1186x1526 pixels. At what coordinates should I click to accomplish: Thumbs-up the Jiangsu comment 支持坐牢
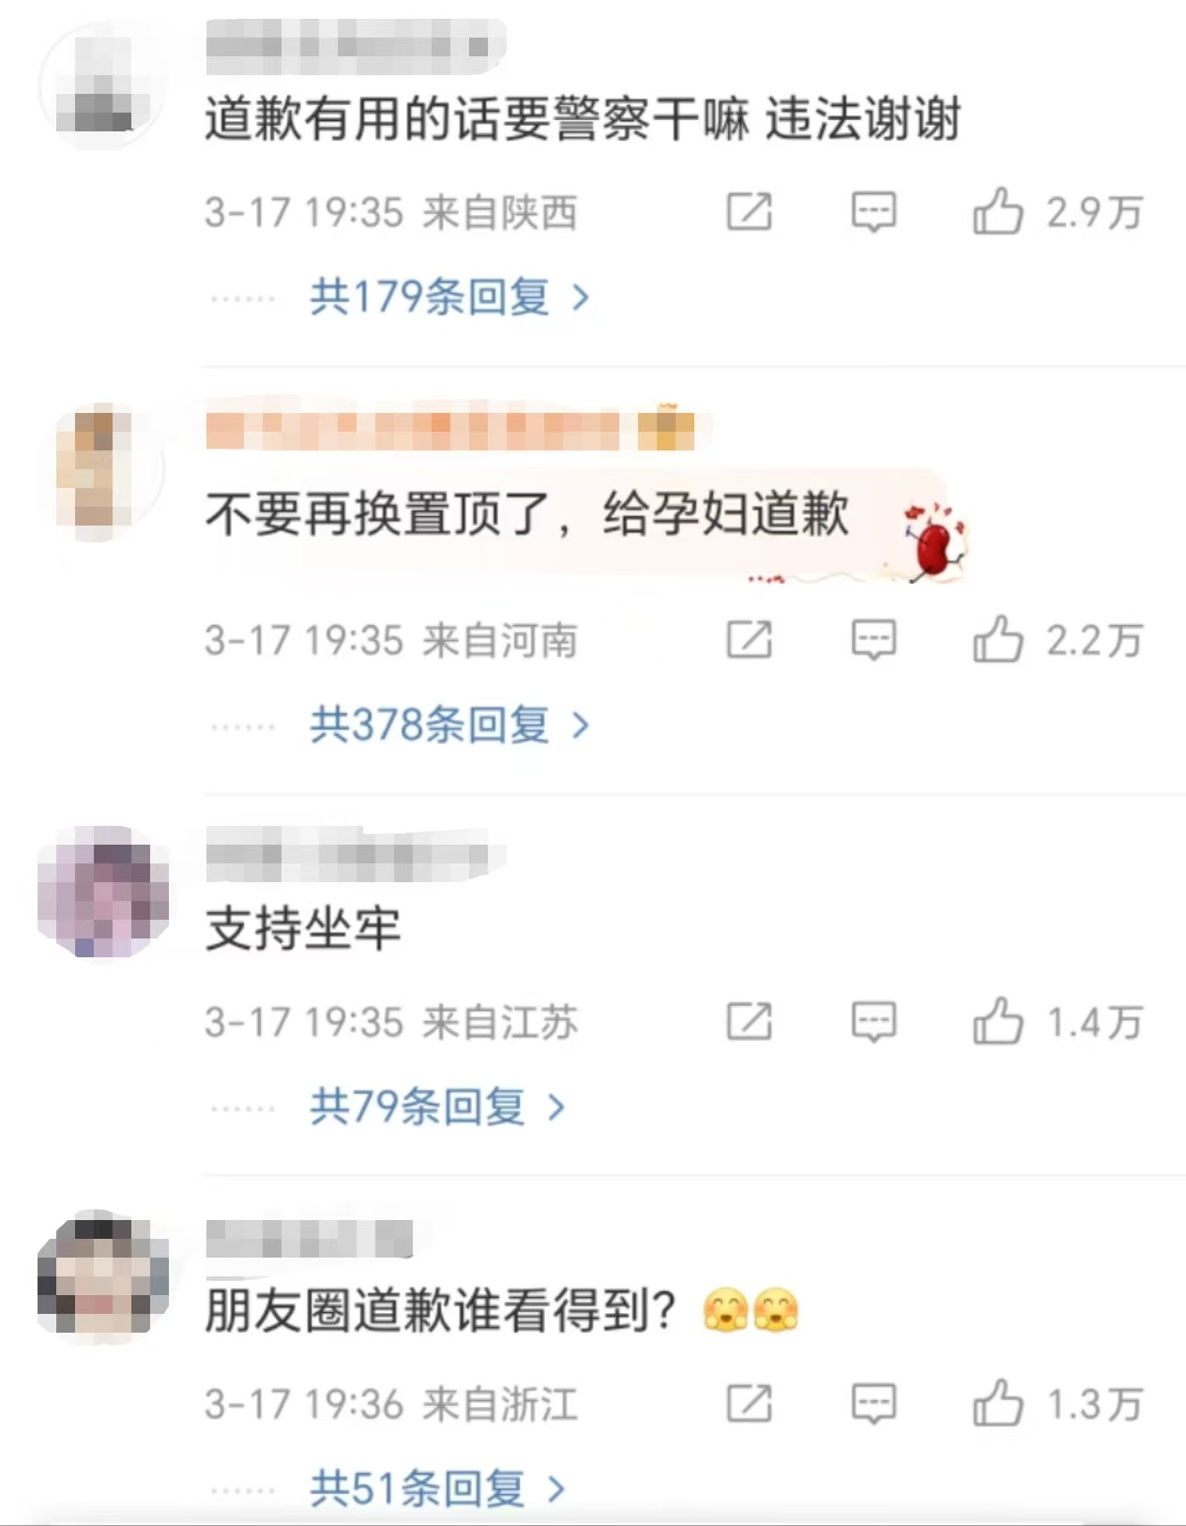tap(997, 1022)
